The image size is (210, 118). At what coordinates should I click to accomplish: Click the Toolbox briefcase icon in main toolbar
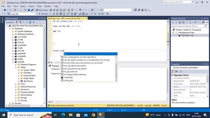(x=142, y=10)
